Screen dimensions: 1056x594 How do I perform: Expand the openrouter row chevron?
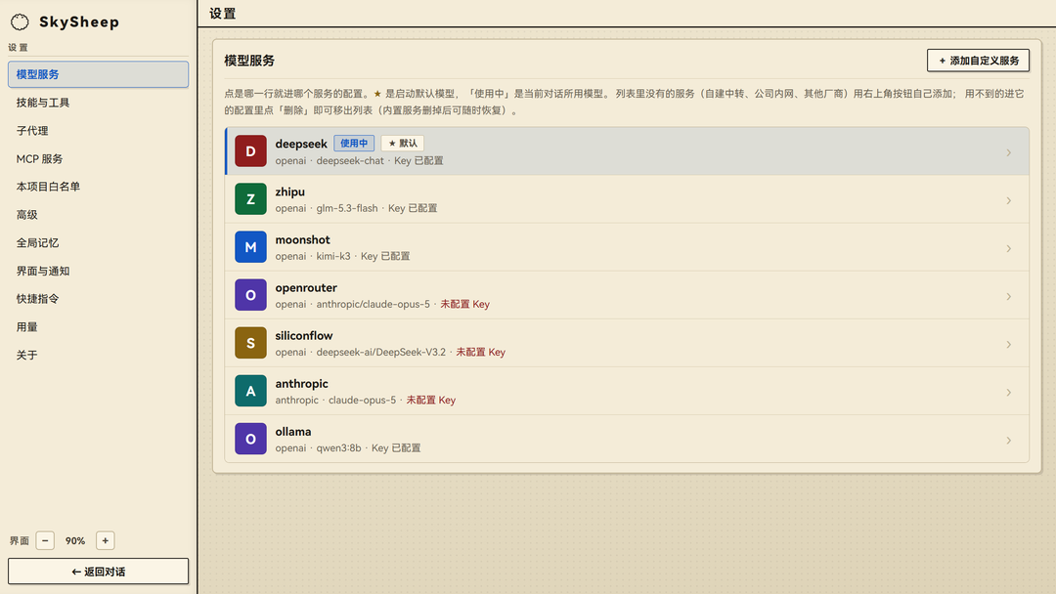1008,296
